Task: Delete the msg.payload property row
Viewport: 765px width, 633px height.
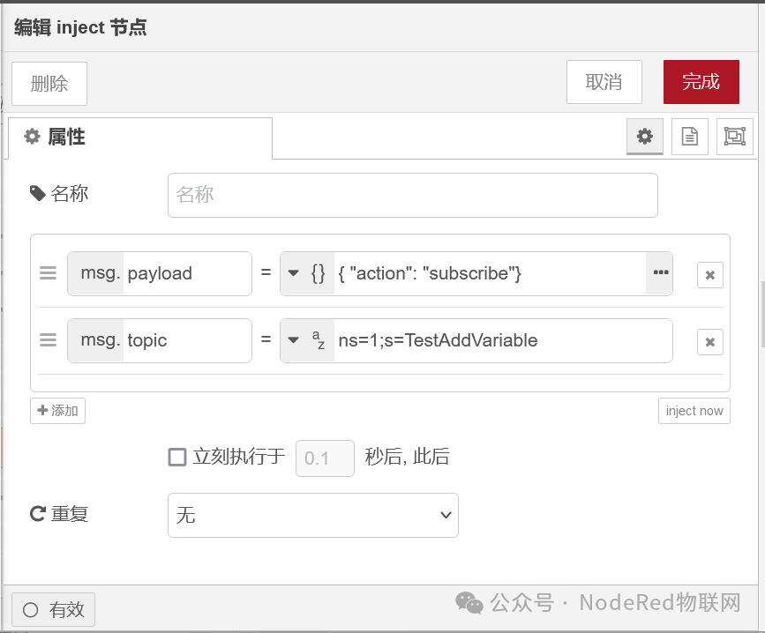Action: [710, 275]
